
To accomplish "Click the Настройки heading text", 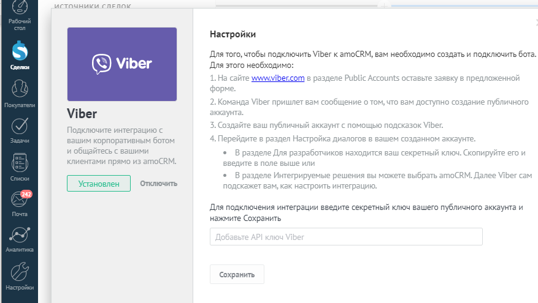I will point(232,34).
